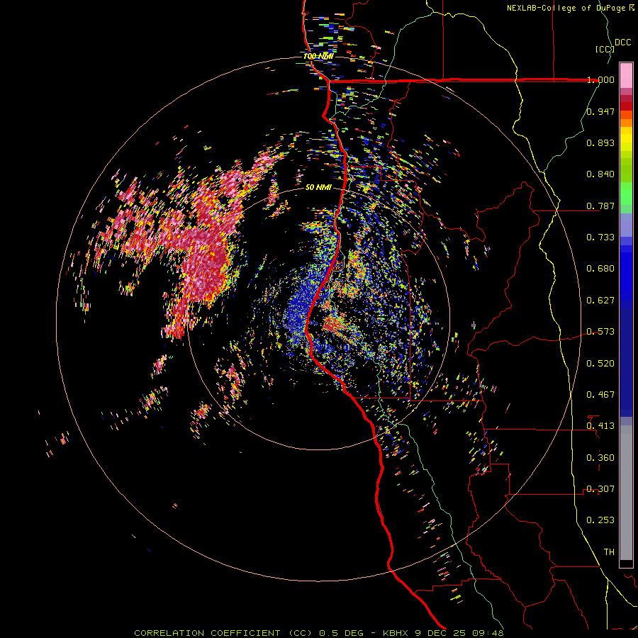
Task: Click the 0.840 scale value
Action: coord(600,174)
